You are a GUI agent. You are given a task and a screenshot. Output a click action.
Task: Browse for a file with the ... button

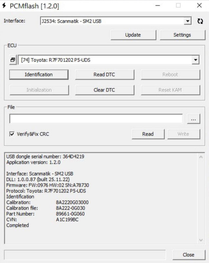pos(194,119)
